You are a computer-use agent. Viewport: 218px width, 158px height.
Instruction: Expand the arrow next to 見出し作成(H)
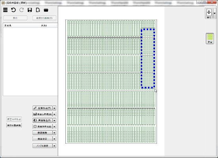55,114
